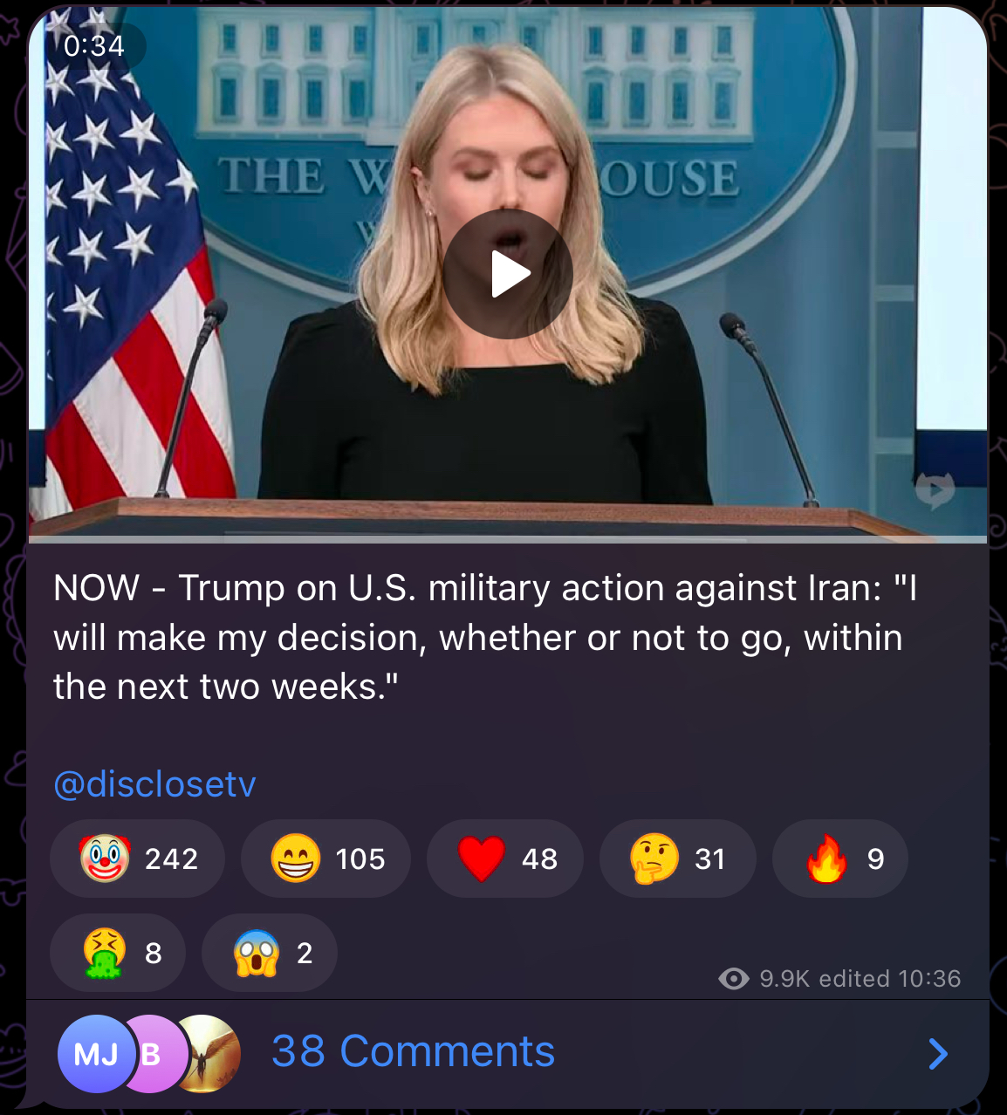Tap the 0:34 video duration badge
Image resolution: width=1007 pixels, height=1115 pixels.
coord(94,45)
